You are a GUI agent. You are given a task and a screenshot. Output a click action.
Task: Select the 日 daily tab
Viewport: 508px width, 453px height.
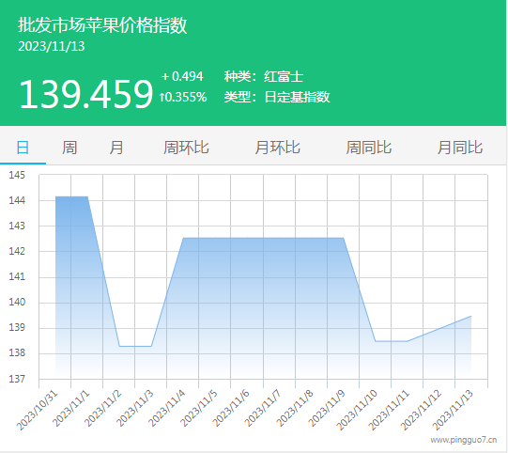click(x=23, y=148)
